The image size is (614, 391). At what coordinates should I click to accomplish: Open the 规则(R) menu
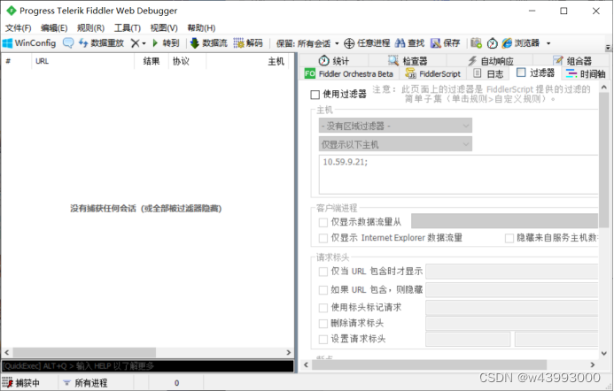coord(90,27)
